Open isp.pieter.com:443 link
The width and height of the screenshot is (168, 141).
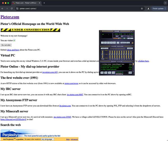[50, 72]
